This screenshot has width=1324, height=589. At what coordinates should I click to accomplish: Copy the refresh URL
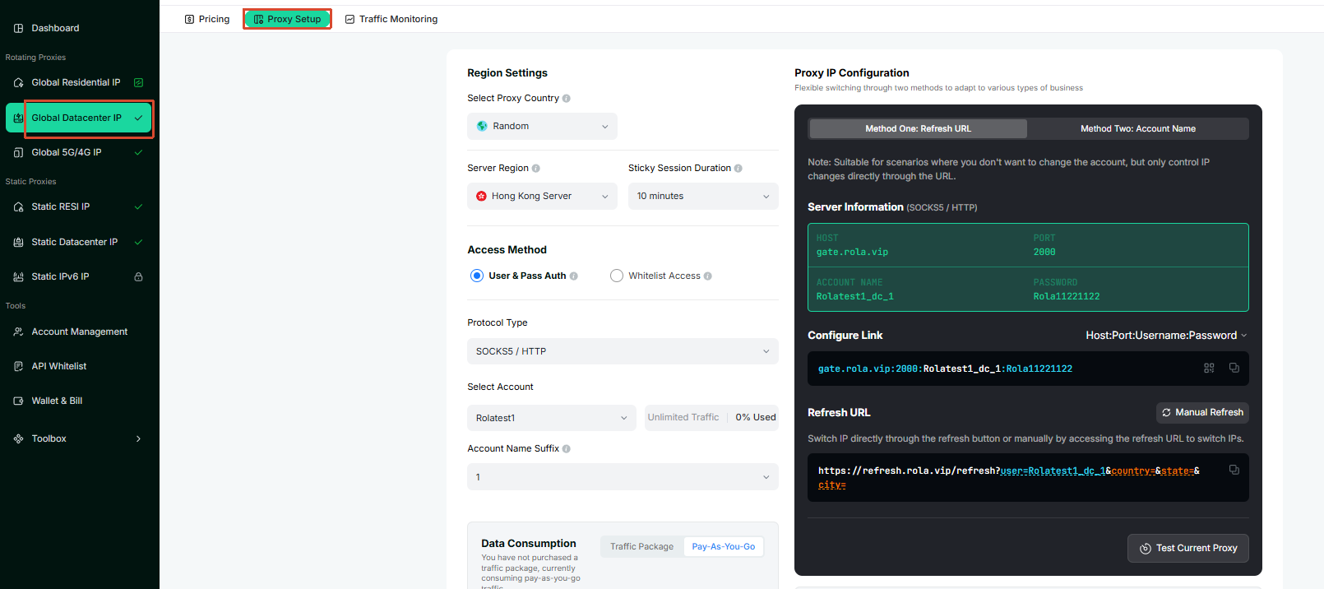tap(1234, 470)
